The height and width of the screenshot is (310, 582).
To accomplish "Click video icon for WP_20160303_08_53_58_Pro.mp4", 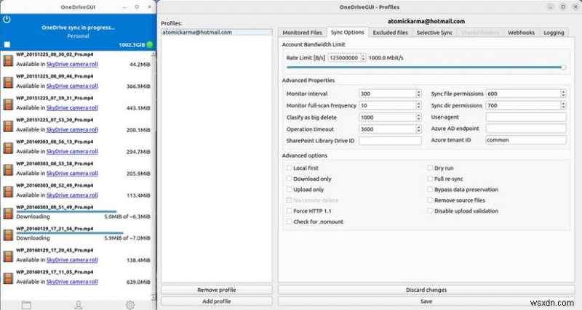I will tap(8, 170).
